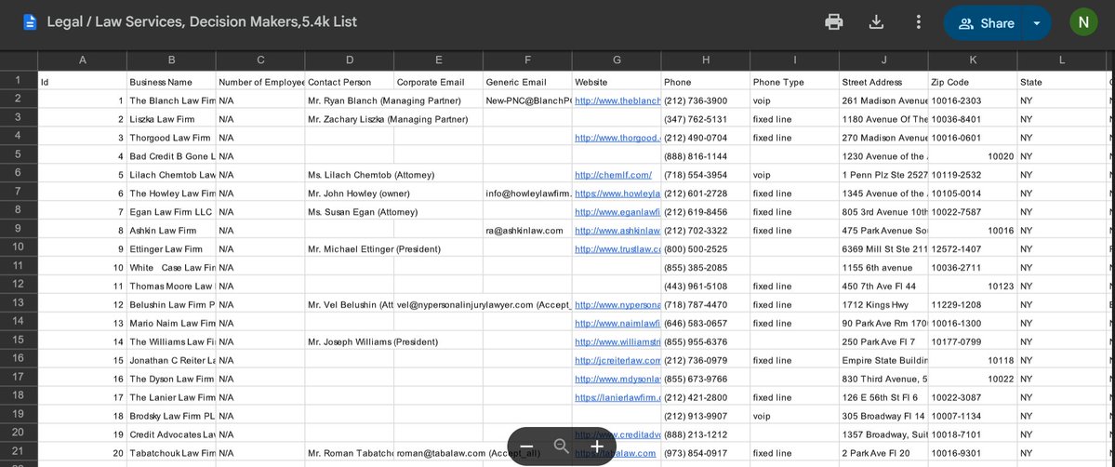Image resolution: width=1115 pixels, height=467 pixels.
Task: Click the Google Docs file icon
Action: [29, 22]
